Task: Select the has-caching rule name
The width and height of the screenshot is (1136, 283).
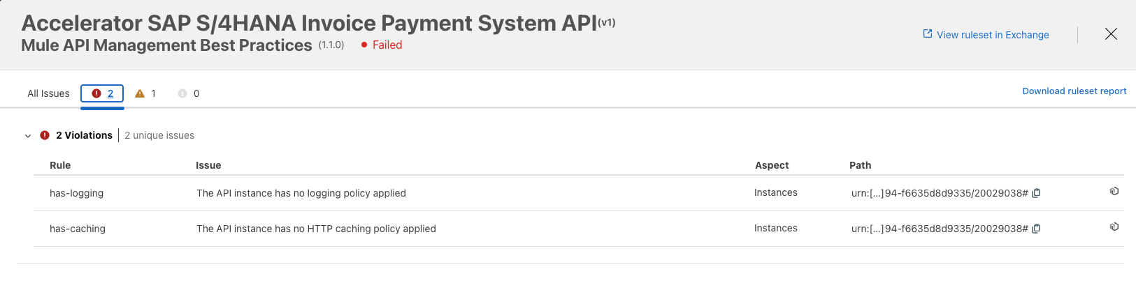Action: 78,229
